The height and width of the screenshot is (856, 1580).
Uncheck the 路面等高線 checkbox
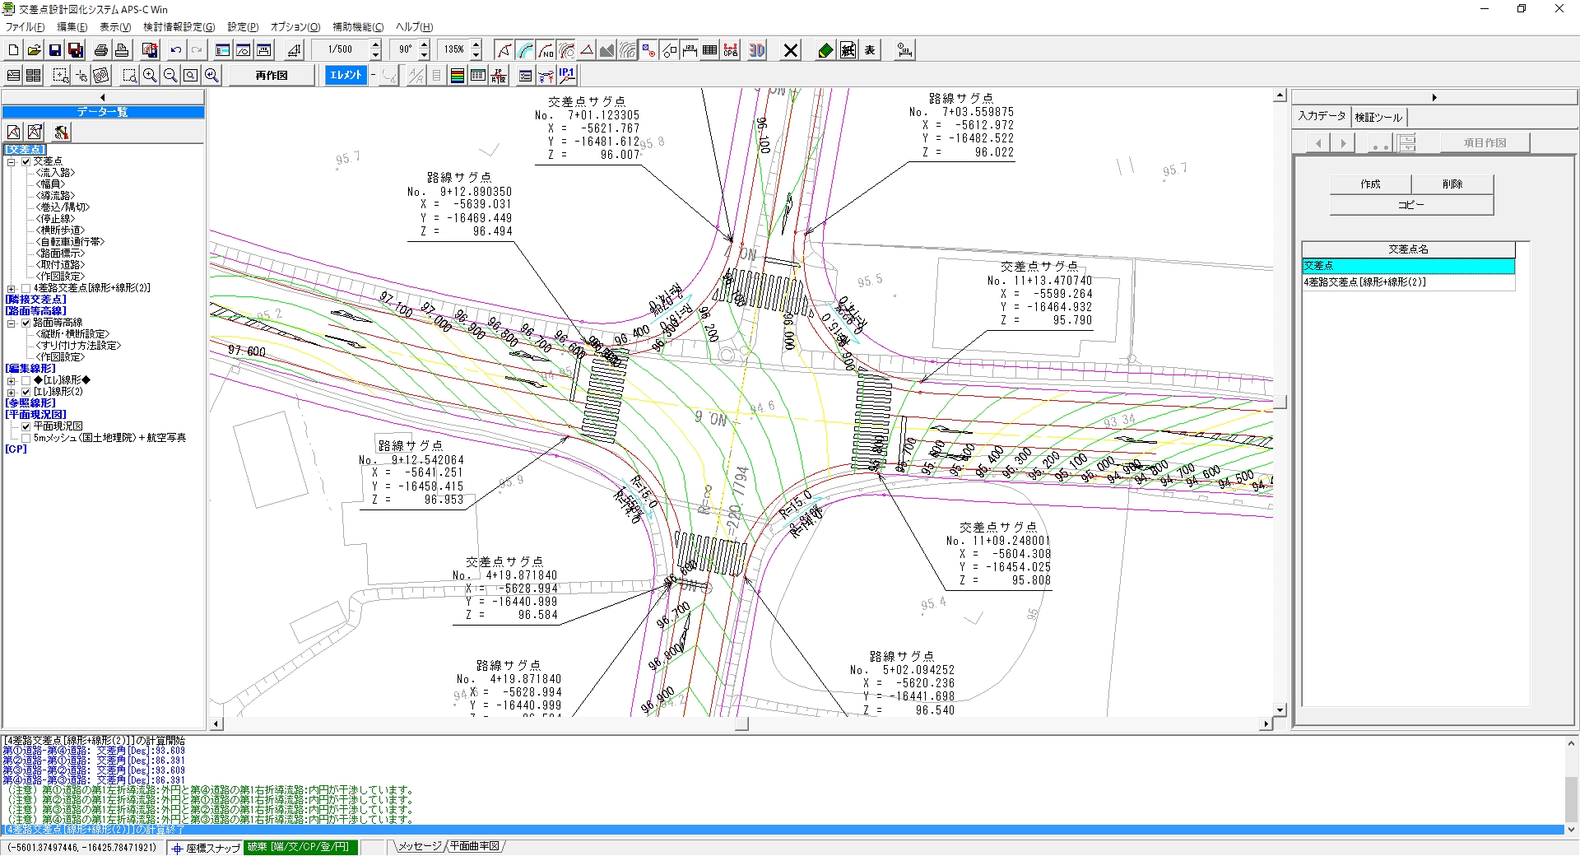(x=26, y=323)
